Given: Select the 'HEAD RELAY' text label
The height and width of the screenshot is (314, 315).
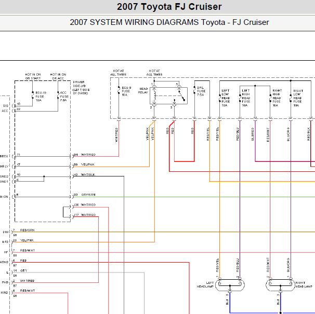Looking at the screenshot, I should point(143,90).
